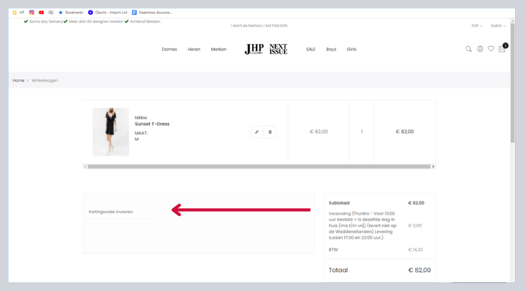Click the Subtotaal label
The image size is (525, 291).
point(339,202)
